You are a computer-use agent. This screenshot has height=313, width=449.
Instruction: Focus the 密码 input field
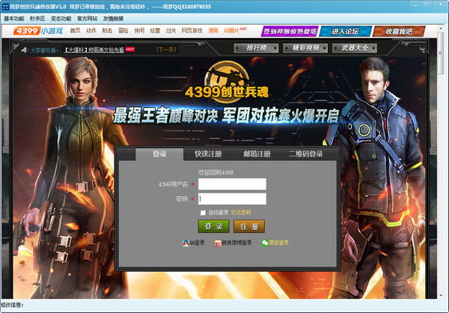pyautogui.click(x=232, y=199)
